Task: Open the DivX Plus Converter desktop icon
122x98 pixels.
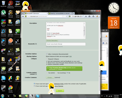Action: 4,33
